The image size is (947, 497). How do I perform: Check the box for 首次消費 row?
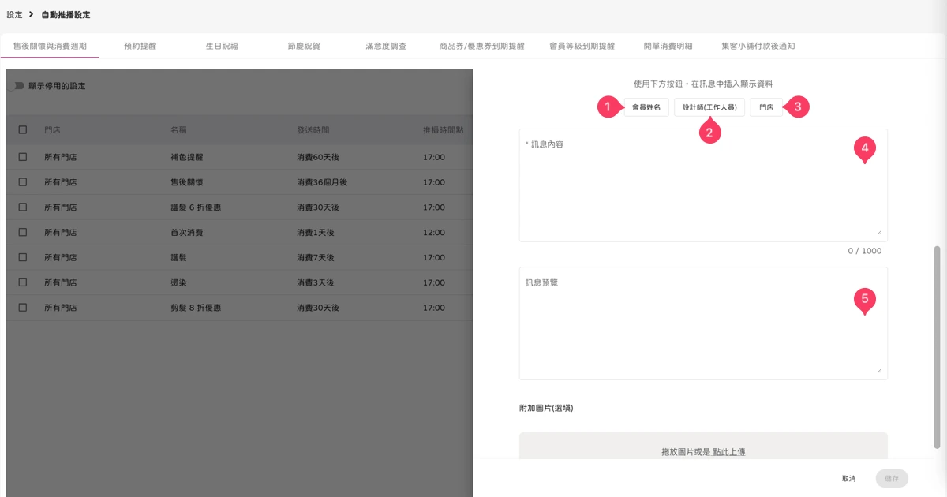tap(22, 233)
